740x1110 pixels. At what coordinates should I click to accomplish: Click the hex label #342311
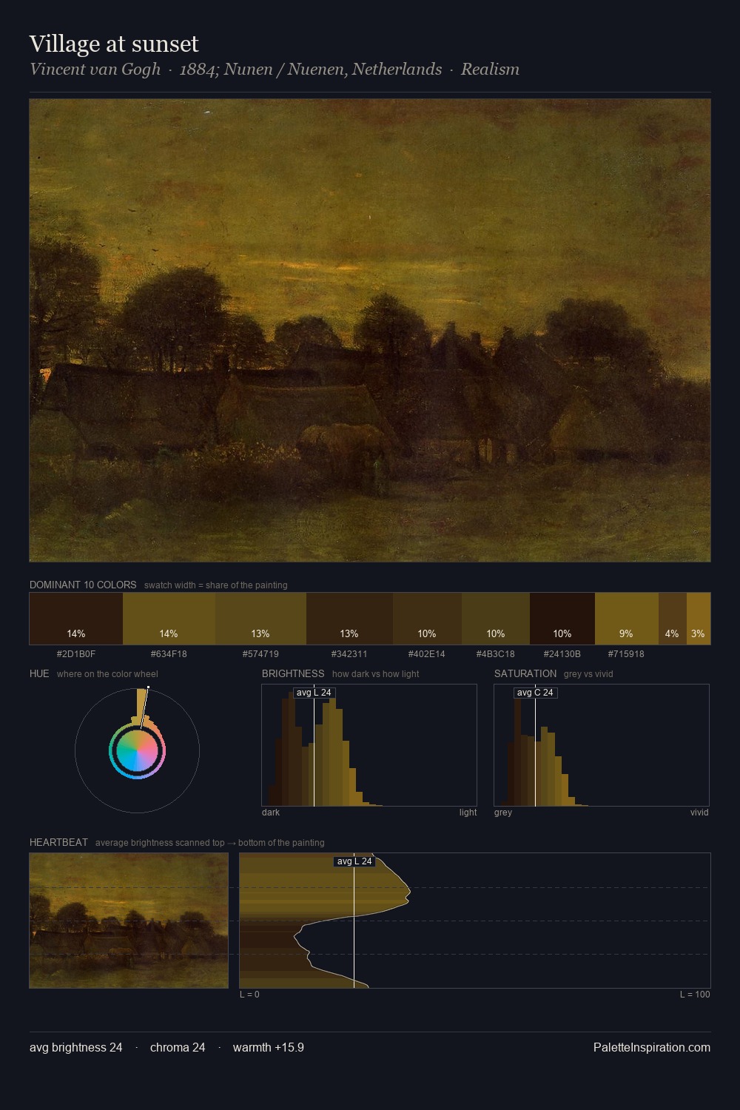(349, 654)
